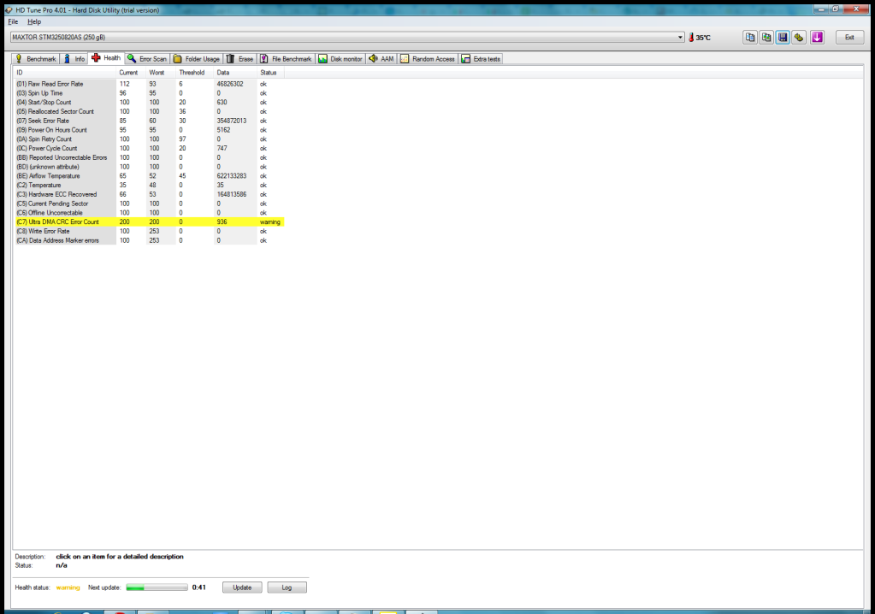
Task: Open the File menu
Action: [13, 21]
